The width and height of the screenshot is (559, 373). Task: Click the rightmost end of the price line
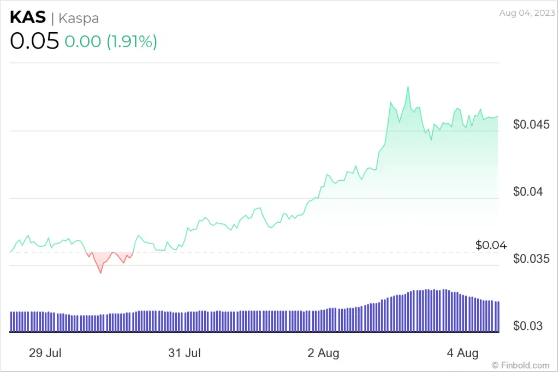coord(497,116)
